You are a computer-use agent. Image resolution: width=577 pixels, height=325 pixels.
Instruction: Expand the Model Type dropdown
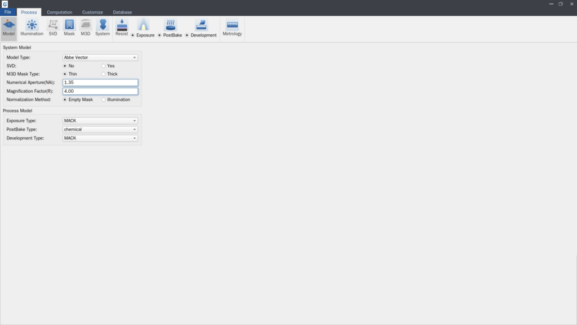[100, 57]
